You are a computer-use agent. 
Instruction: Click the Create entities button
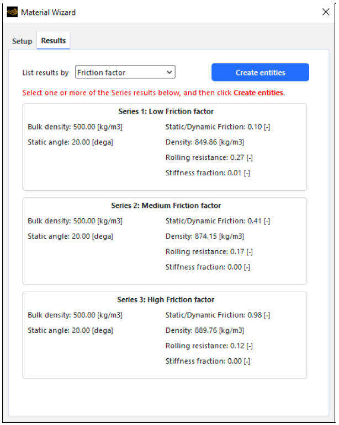coord(260,72)
